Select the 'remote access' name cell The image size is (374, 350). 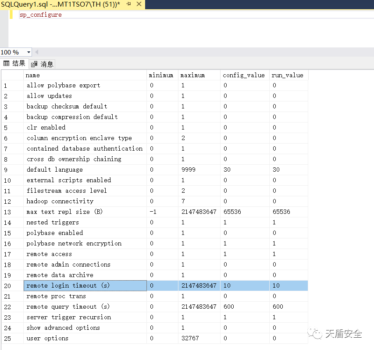[x=49, y=254]
